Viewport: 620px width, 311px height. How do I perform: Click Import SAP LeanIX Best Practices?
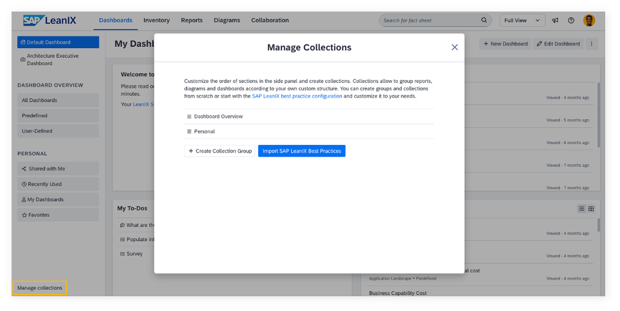pyautogui.click(x=302, y=151)
